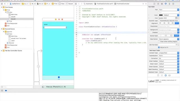Open Content Type dropdown
This screenshot has width=180, height=101.
169,53
